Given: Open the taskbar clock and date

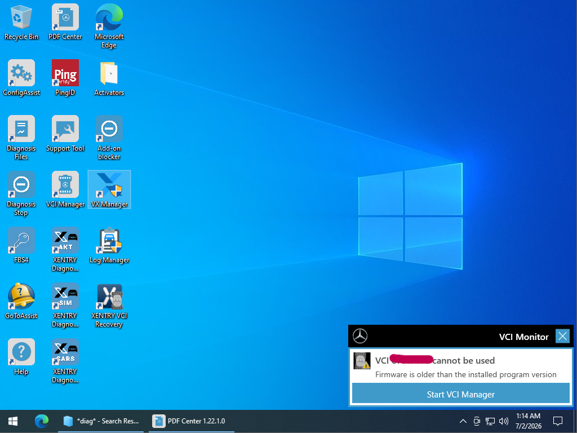Looking at the screenshot, I should [x=528, y=421].
